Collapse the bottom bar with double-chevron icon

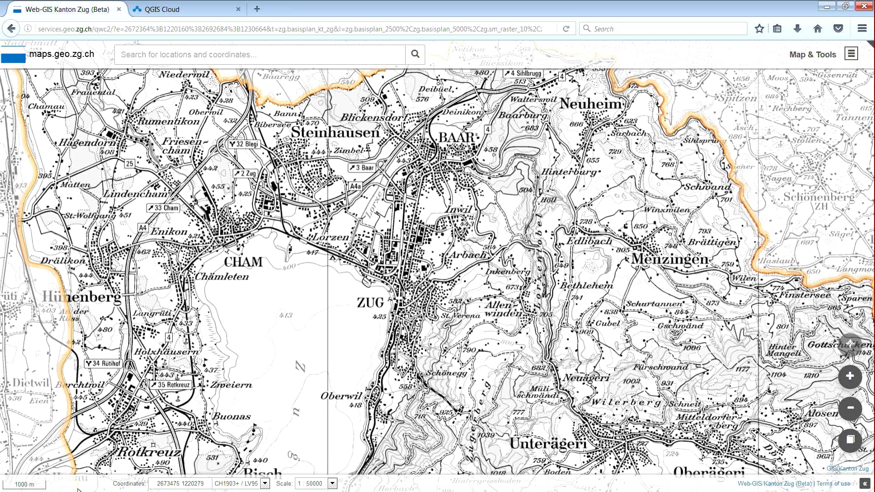click(864, 484)
